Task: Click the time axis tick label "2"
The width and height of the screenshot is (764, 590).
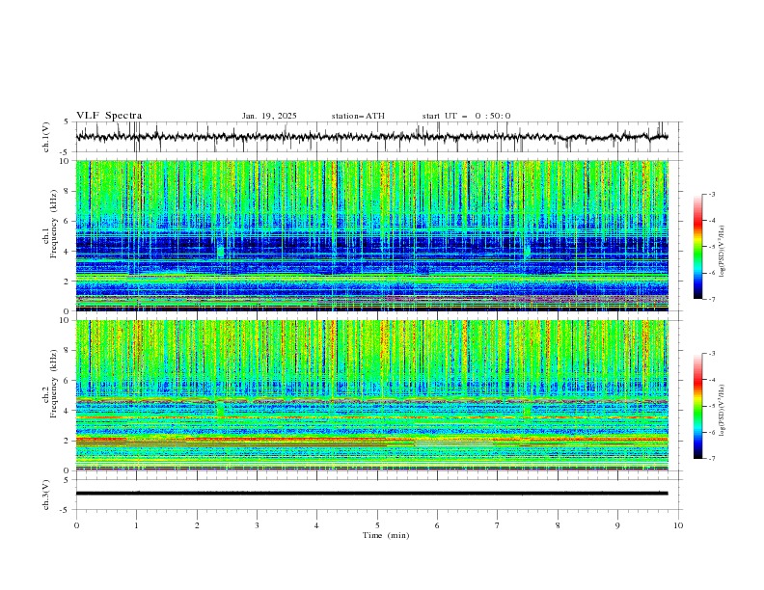Action: point(198,525)
